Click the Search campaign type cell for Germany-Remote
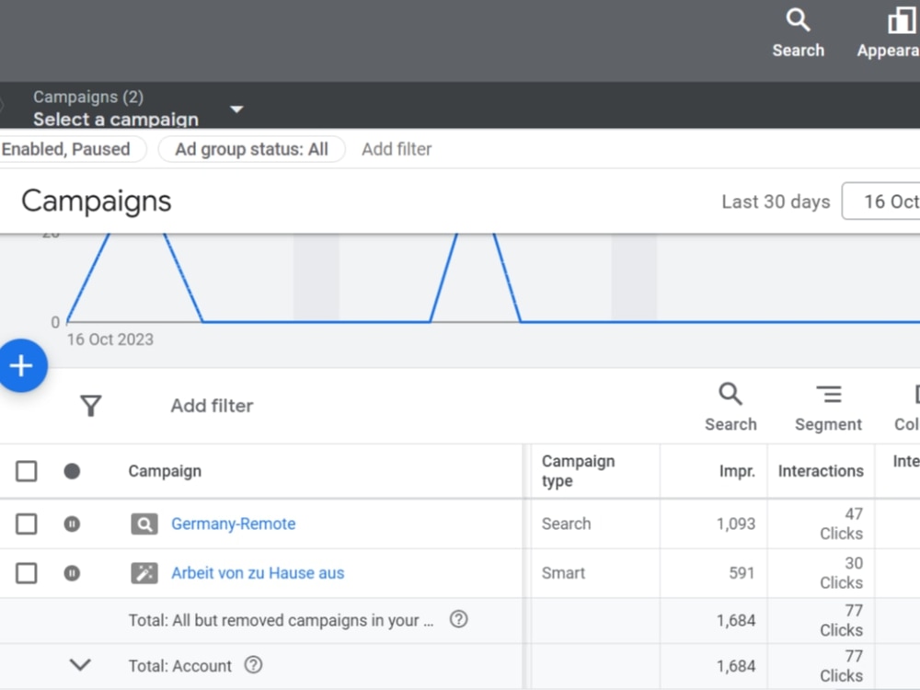Screen dimensions: 920x690 click(566, 524)
